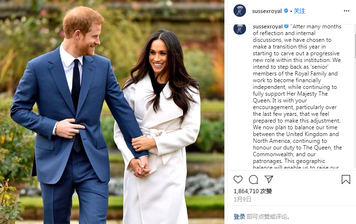Click the verified badge beside header username
The image size is (356, 224).
pyautogui.click(x=286, y=11)
